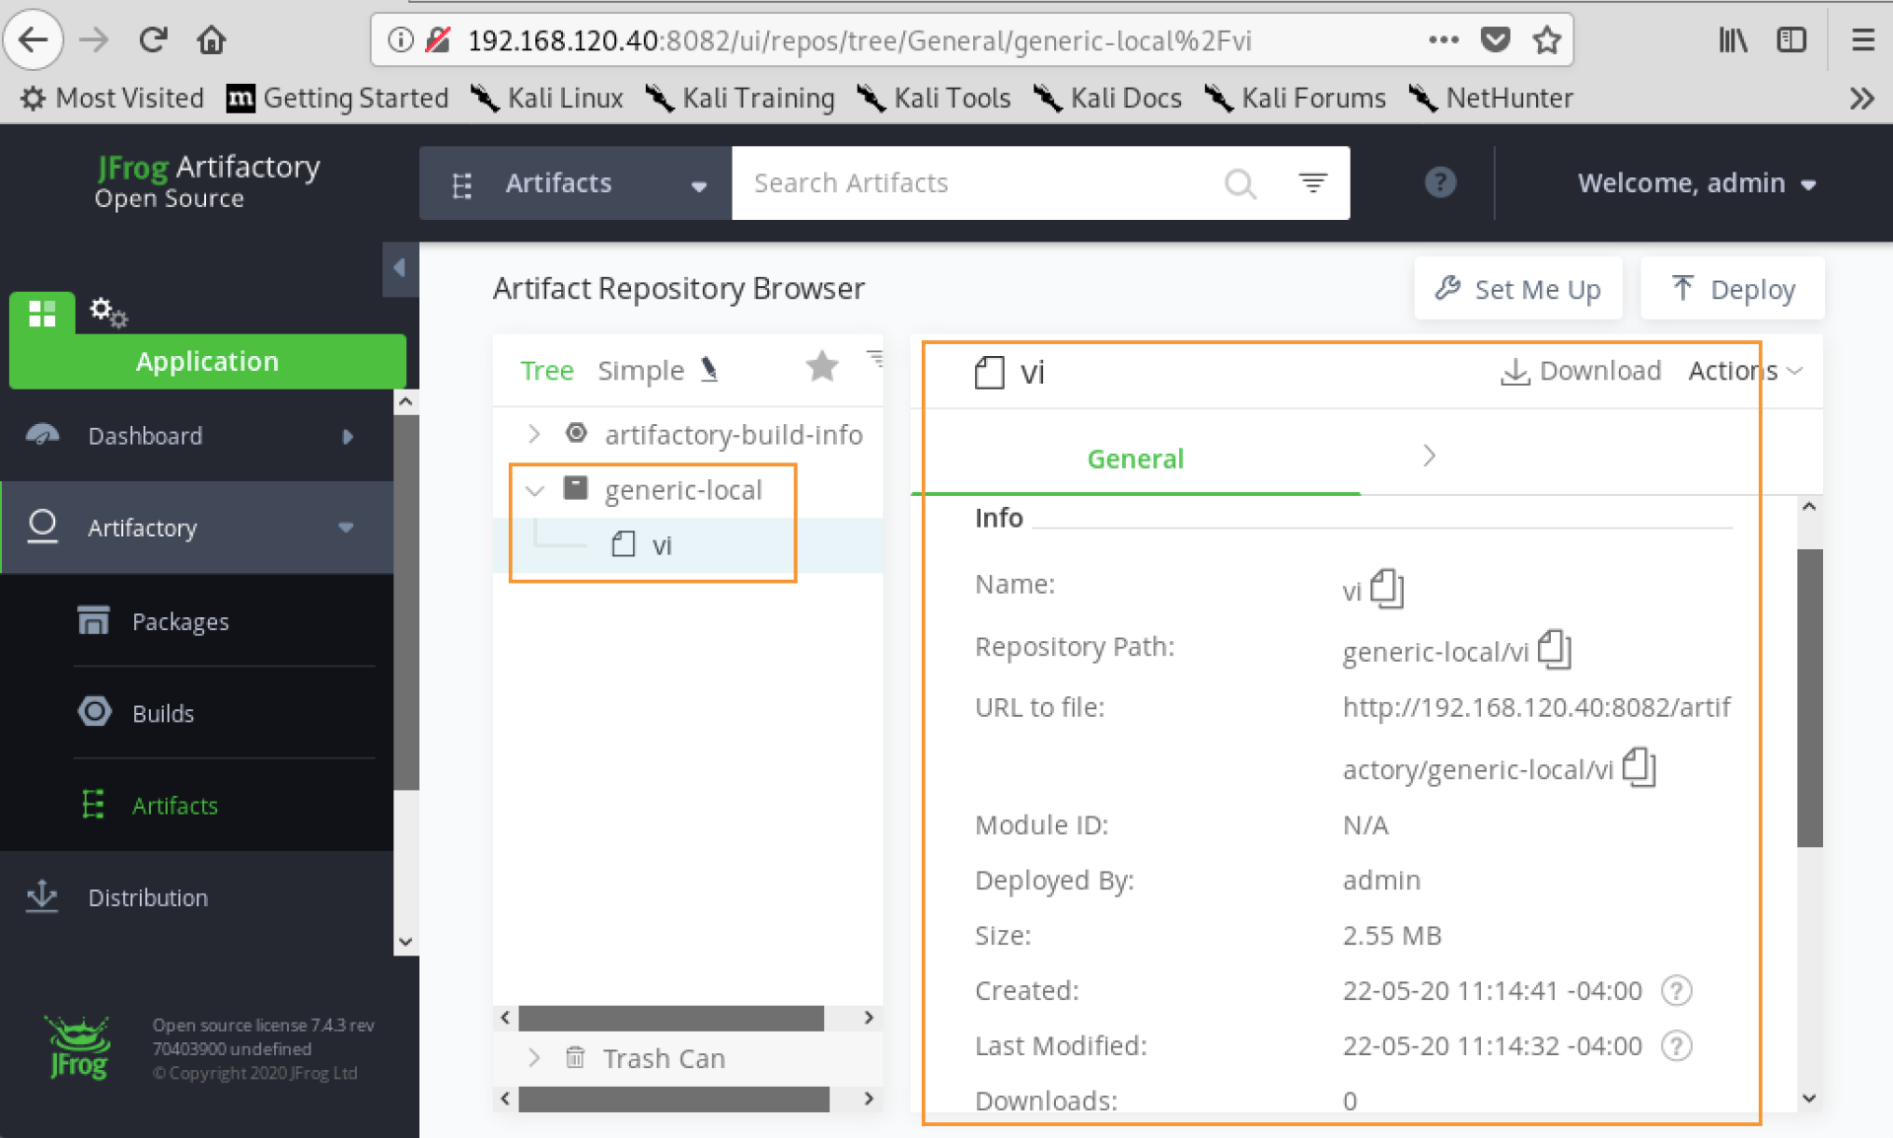The image size is (1893, 1138).
Task: Click the browser address bar URL
Action: (860, 40)
